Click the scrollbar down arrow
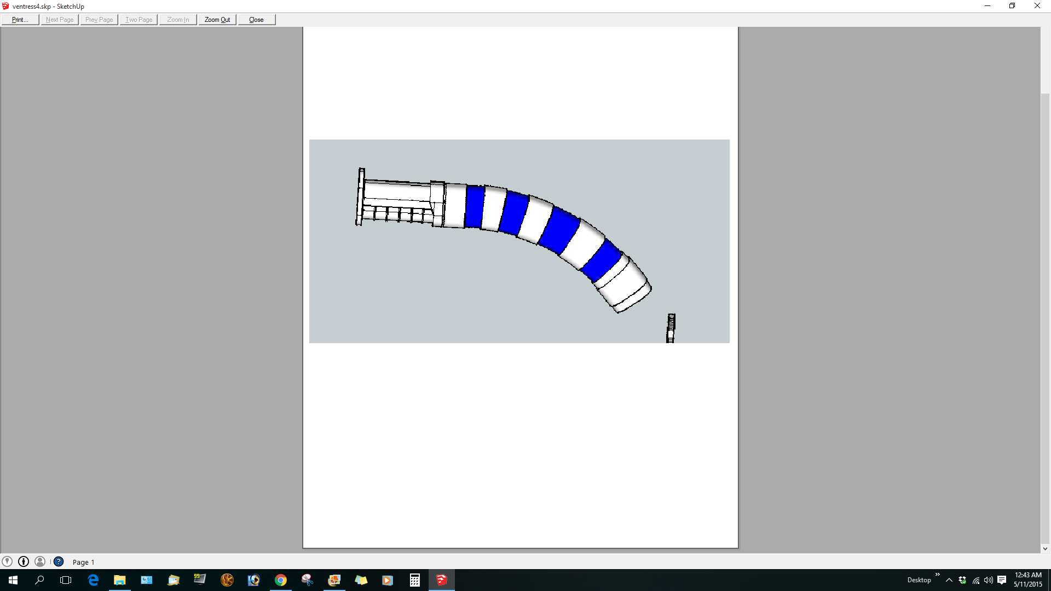Viewport: 1051px width, 591px height. (1045, 548)
